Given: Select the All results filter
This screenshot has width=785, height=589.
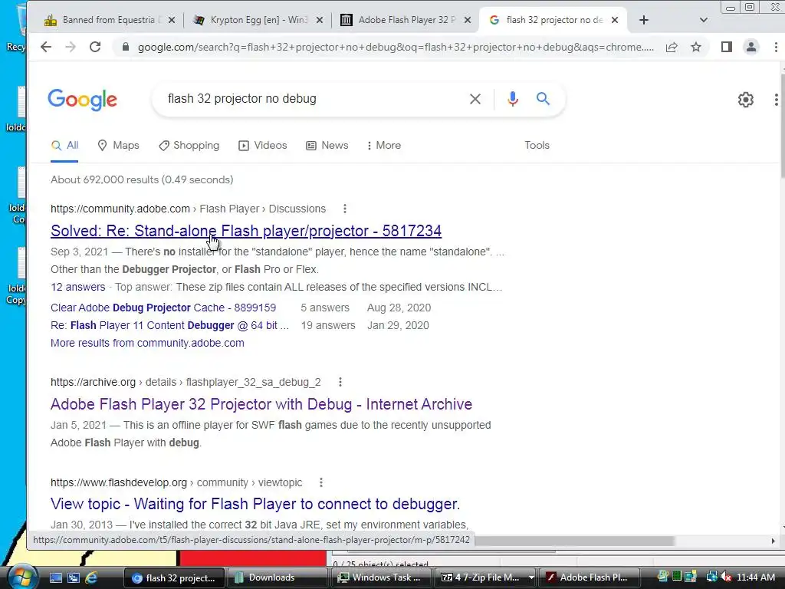Looking at the screenshot, I should coord(64,145).
